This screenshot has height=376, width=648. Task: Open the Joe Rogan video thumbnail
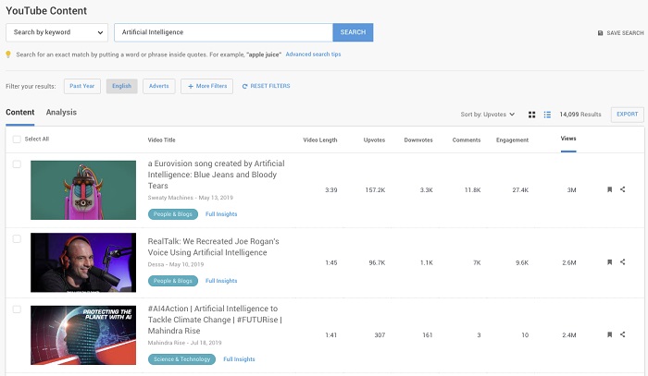click(83, 262)
